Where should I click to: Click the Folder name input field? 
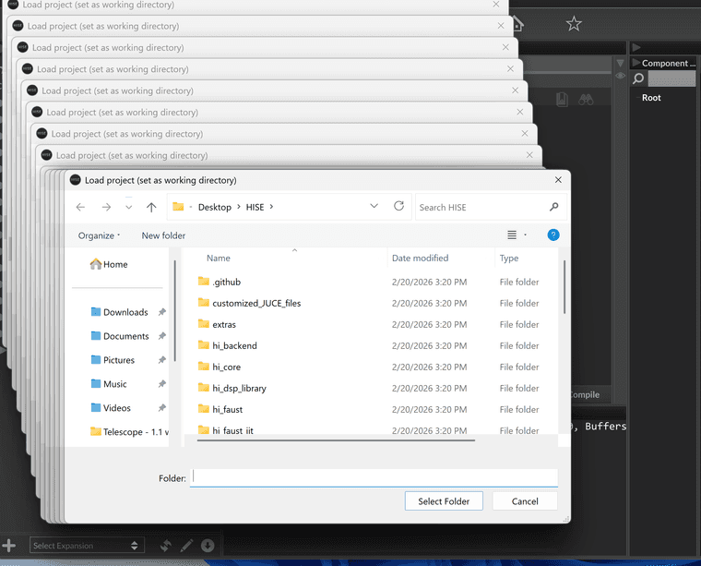point(374,478)
